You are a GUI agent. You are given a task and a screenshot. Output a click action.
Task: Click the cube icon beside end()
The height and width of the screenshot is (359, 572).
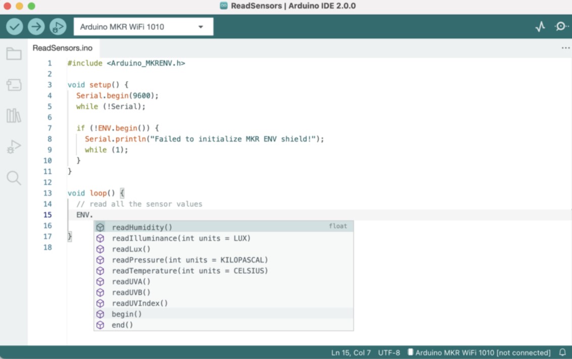click(100, 325)
